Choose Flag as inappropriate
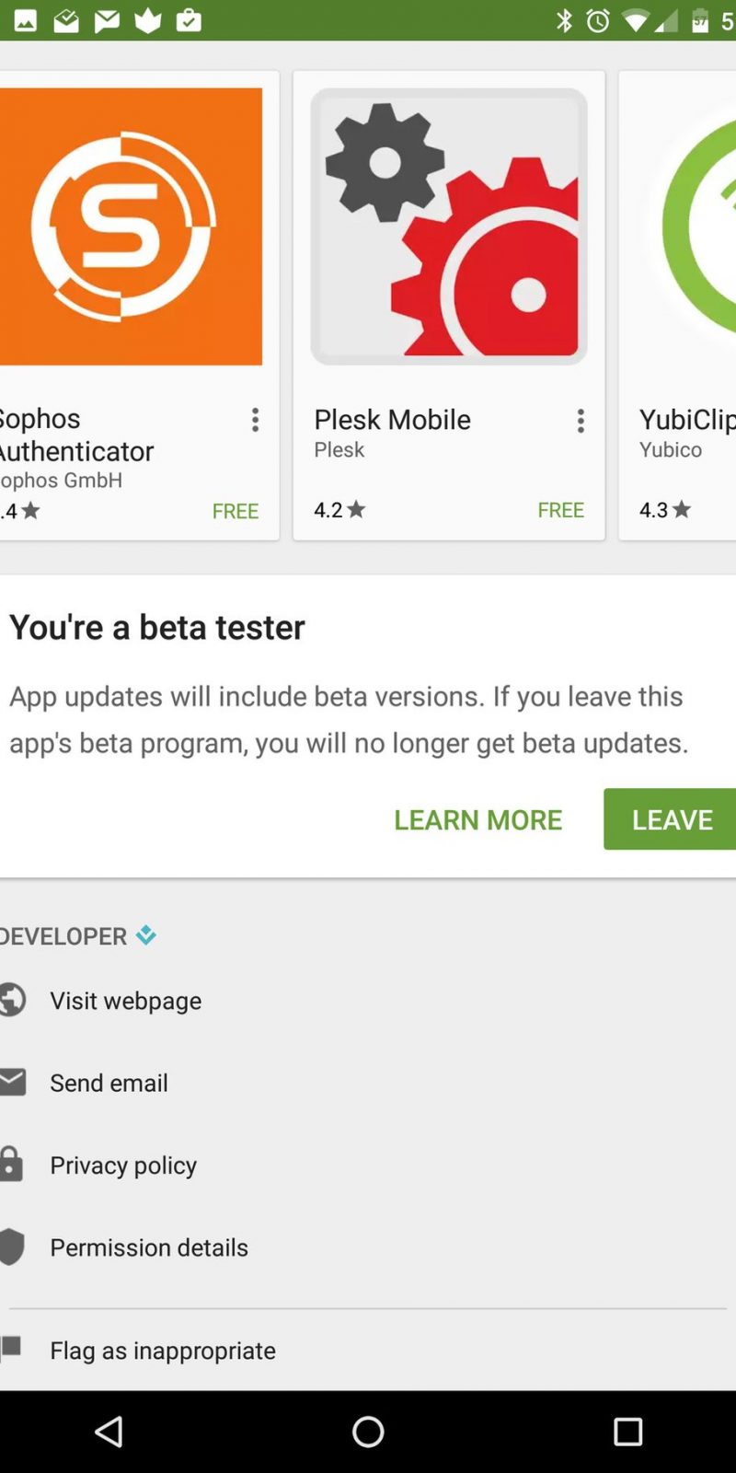The image size is (736, 1473). [163, 1351]
